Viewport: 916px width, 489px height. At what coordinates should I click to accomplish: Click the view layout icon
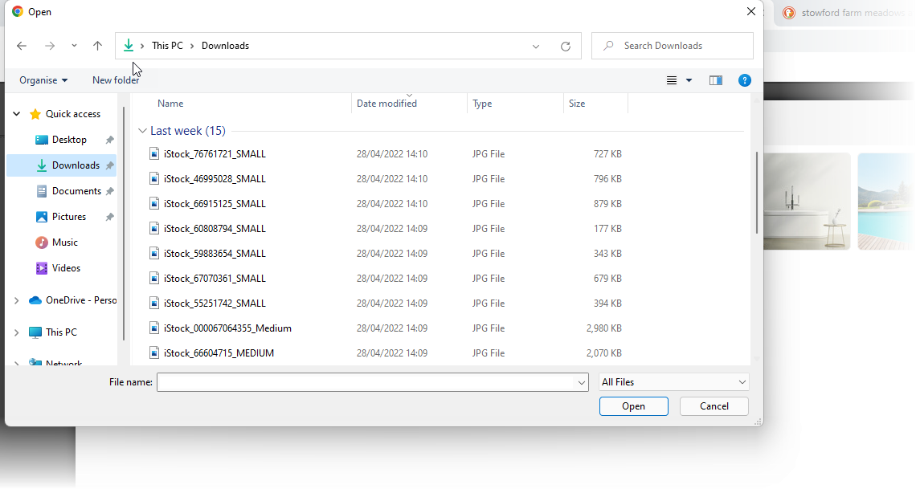(x=672, y=80)
